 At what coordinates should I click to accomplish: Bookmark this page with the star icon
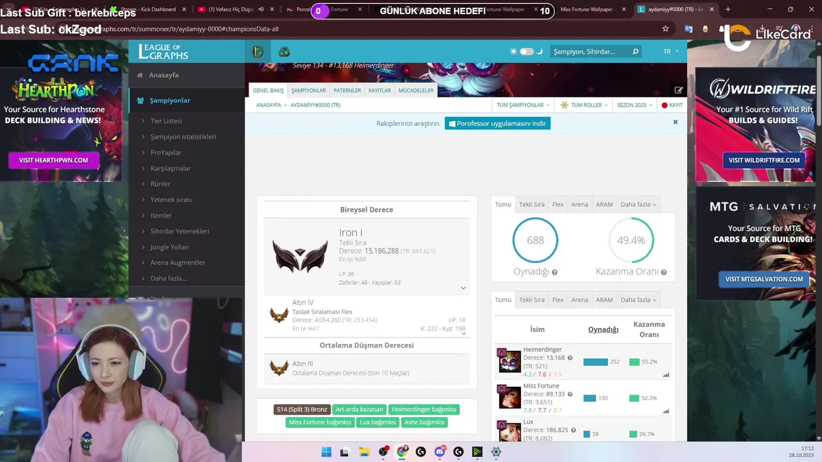(x=665, y=29)
